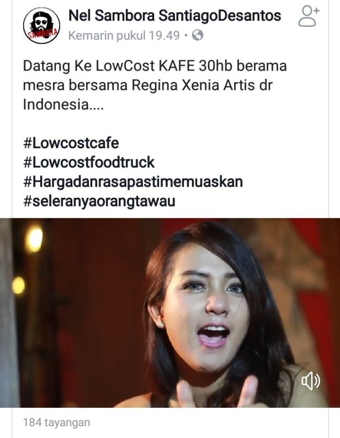Toggle video sound on
340x438 pixels.
click(311, 381)
